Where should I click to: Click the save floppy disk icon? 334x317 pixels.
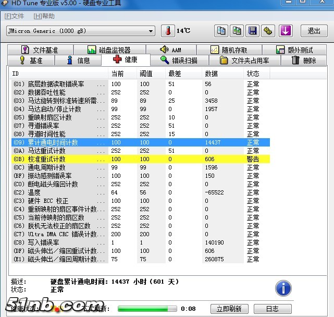click(x=252, y=31)
